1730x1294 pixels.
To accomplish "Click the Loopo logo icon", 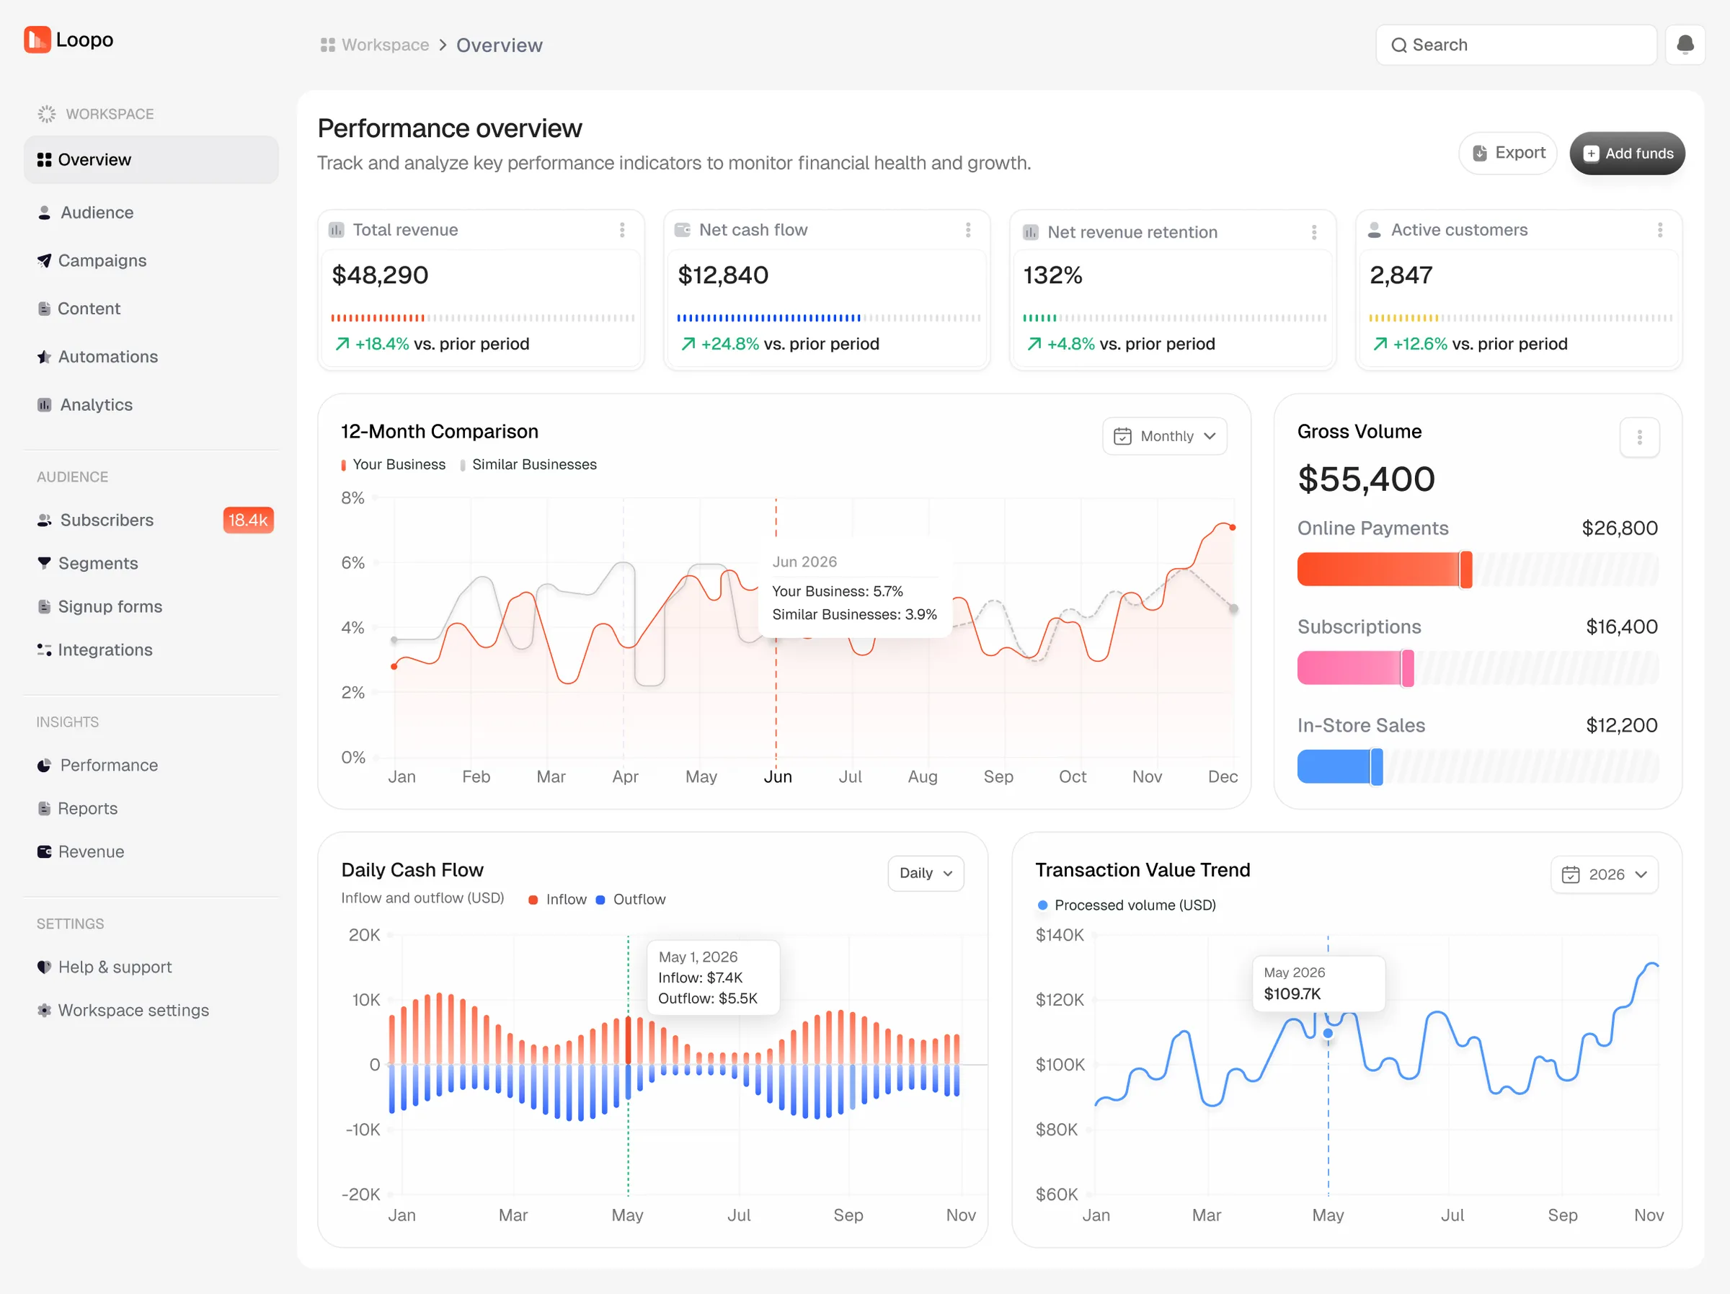I will (x=37, y=40).
